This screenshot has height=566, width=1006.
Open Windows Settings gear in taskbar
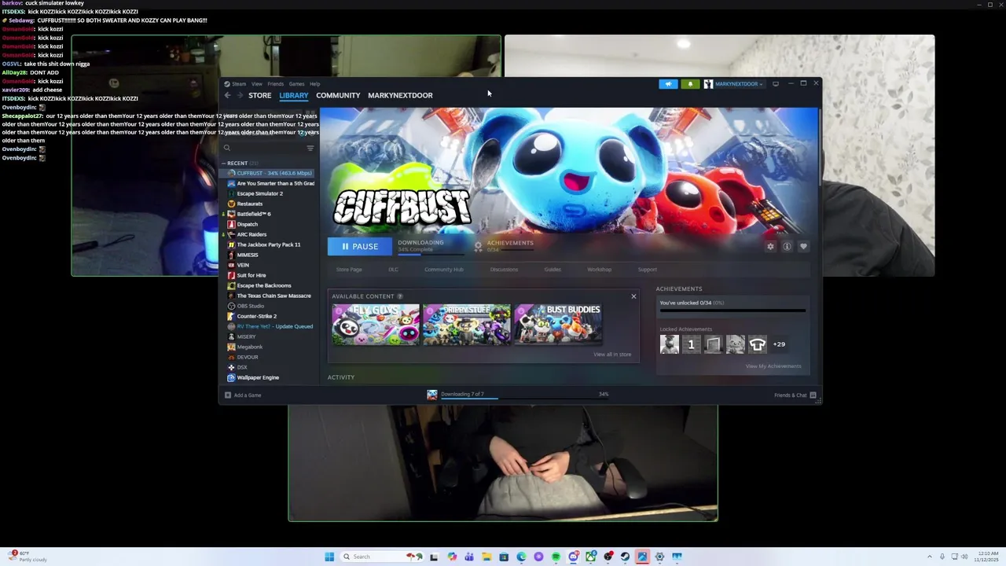coord(659,557)
